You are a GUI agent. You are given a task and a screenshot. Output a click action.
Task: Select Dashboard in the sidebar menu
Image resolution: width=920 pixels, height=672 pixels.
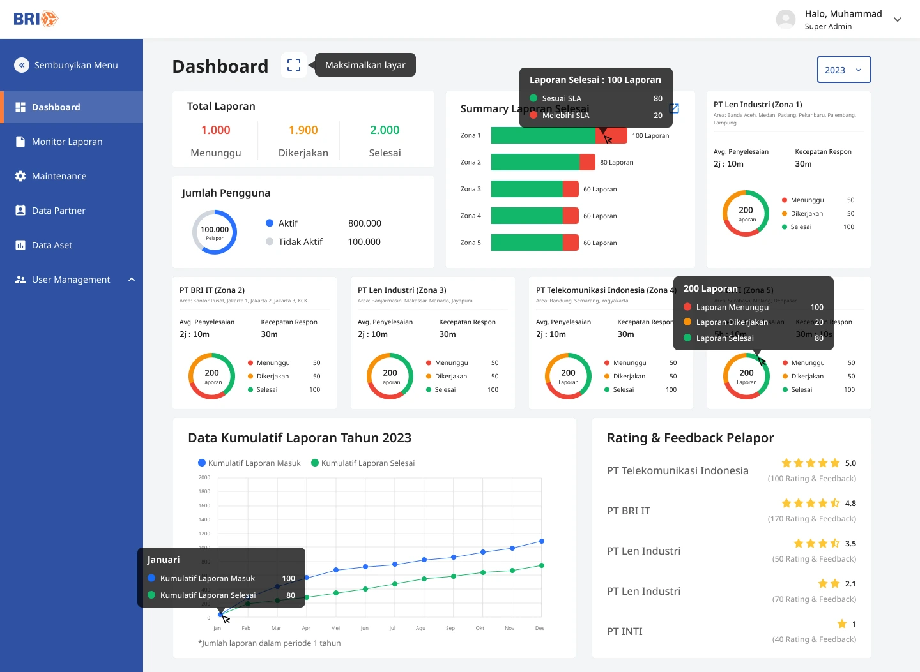coord(56,107)
